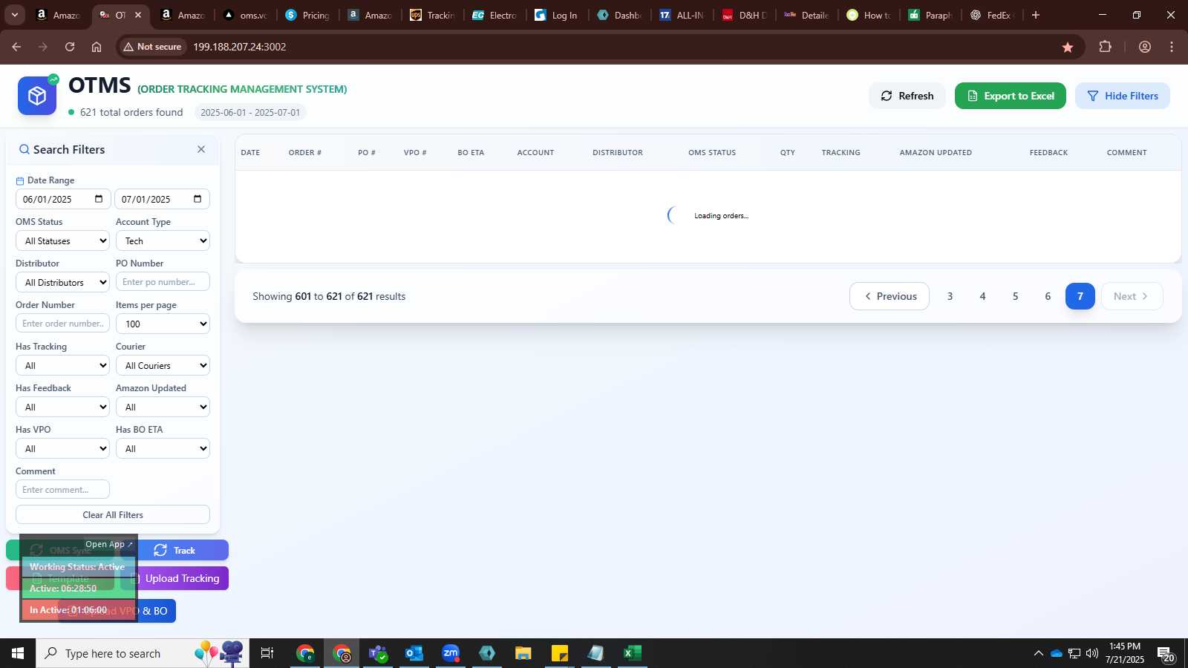Click the 2025-06-01 - 2025-07-01 date badge
Image resolution: width=1188 pixels, height=668 pixels.
point(250,112)
